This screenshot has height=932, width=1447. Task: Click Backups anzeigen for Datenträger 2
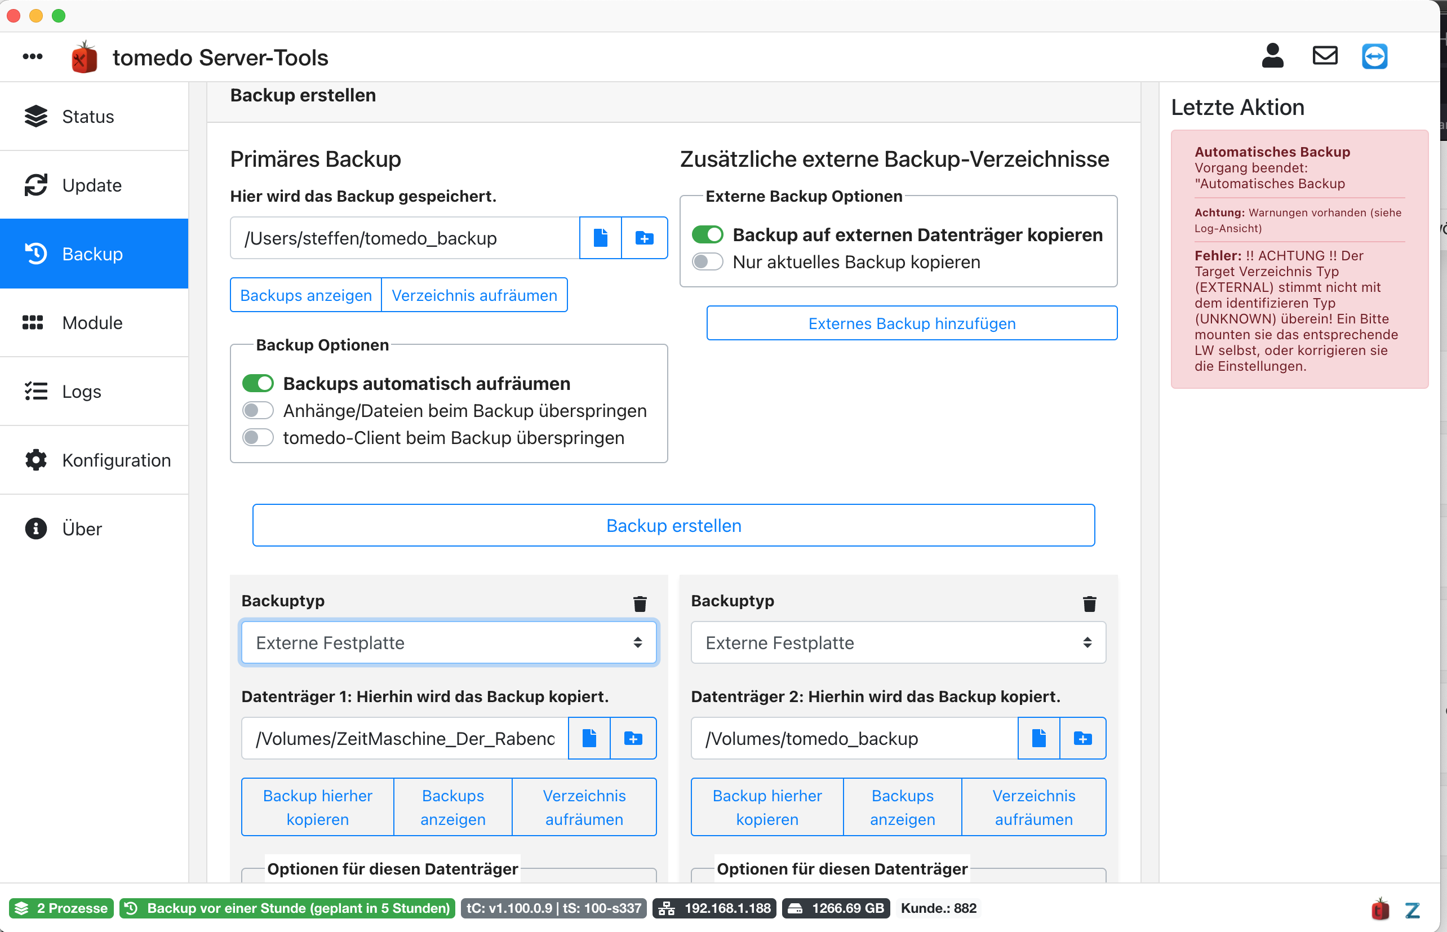(x=902, y=807)
